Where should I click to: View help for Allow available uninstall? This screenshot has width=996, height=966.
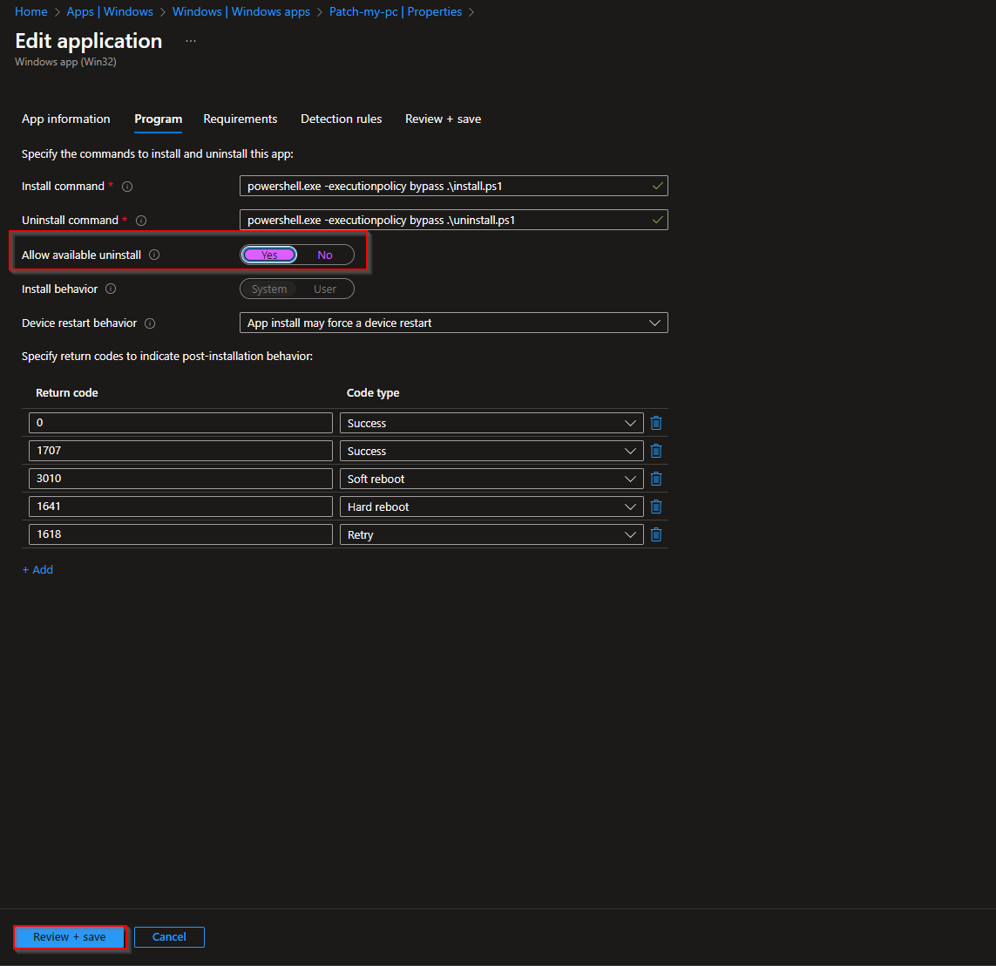tap(153, 255)
